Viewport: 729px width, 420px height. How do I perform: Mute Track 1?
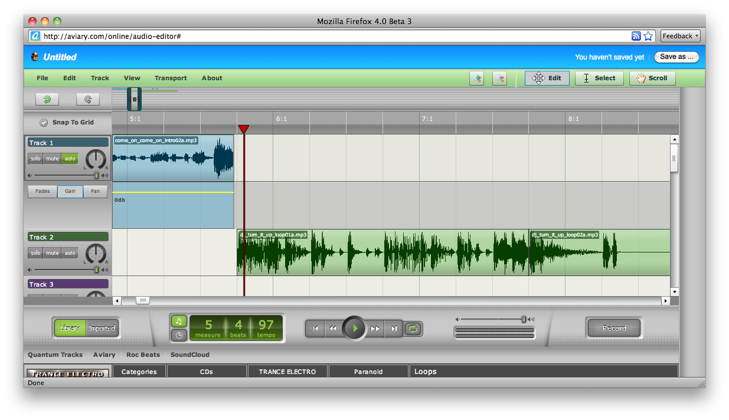pyautogui.click(x=53, y=159)
